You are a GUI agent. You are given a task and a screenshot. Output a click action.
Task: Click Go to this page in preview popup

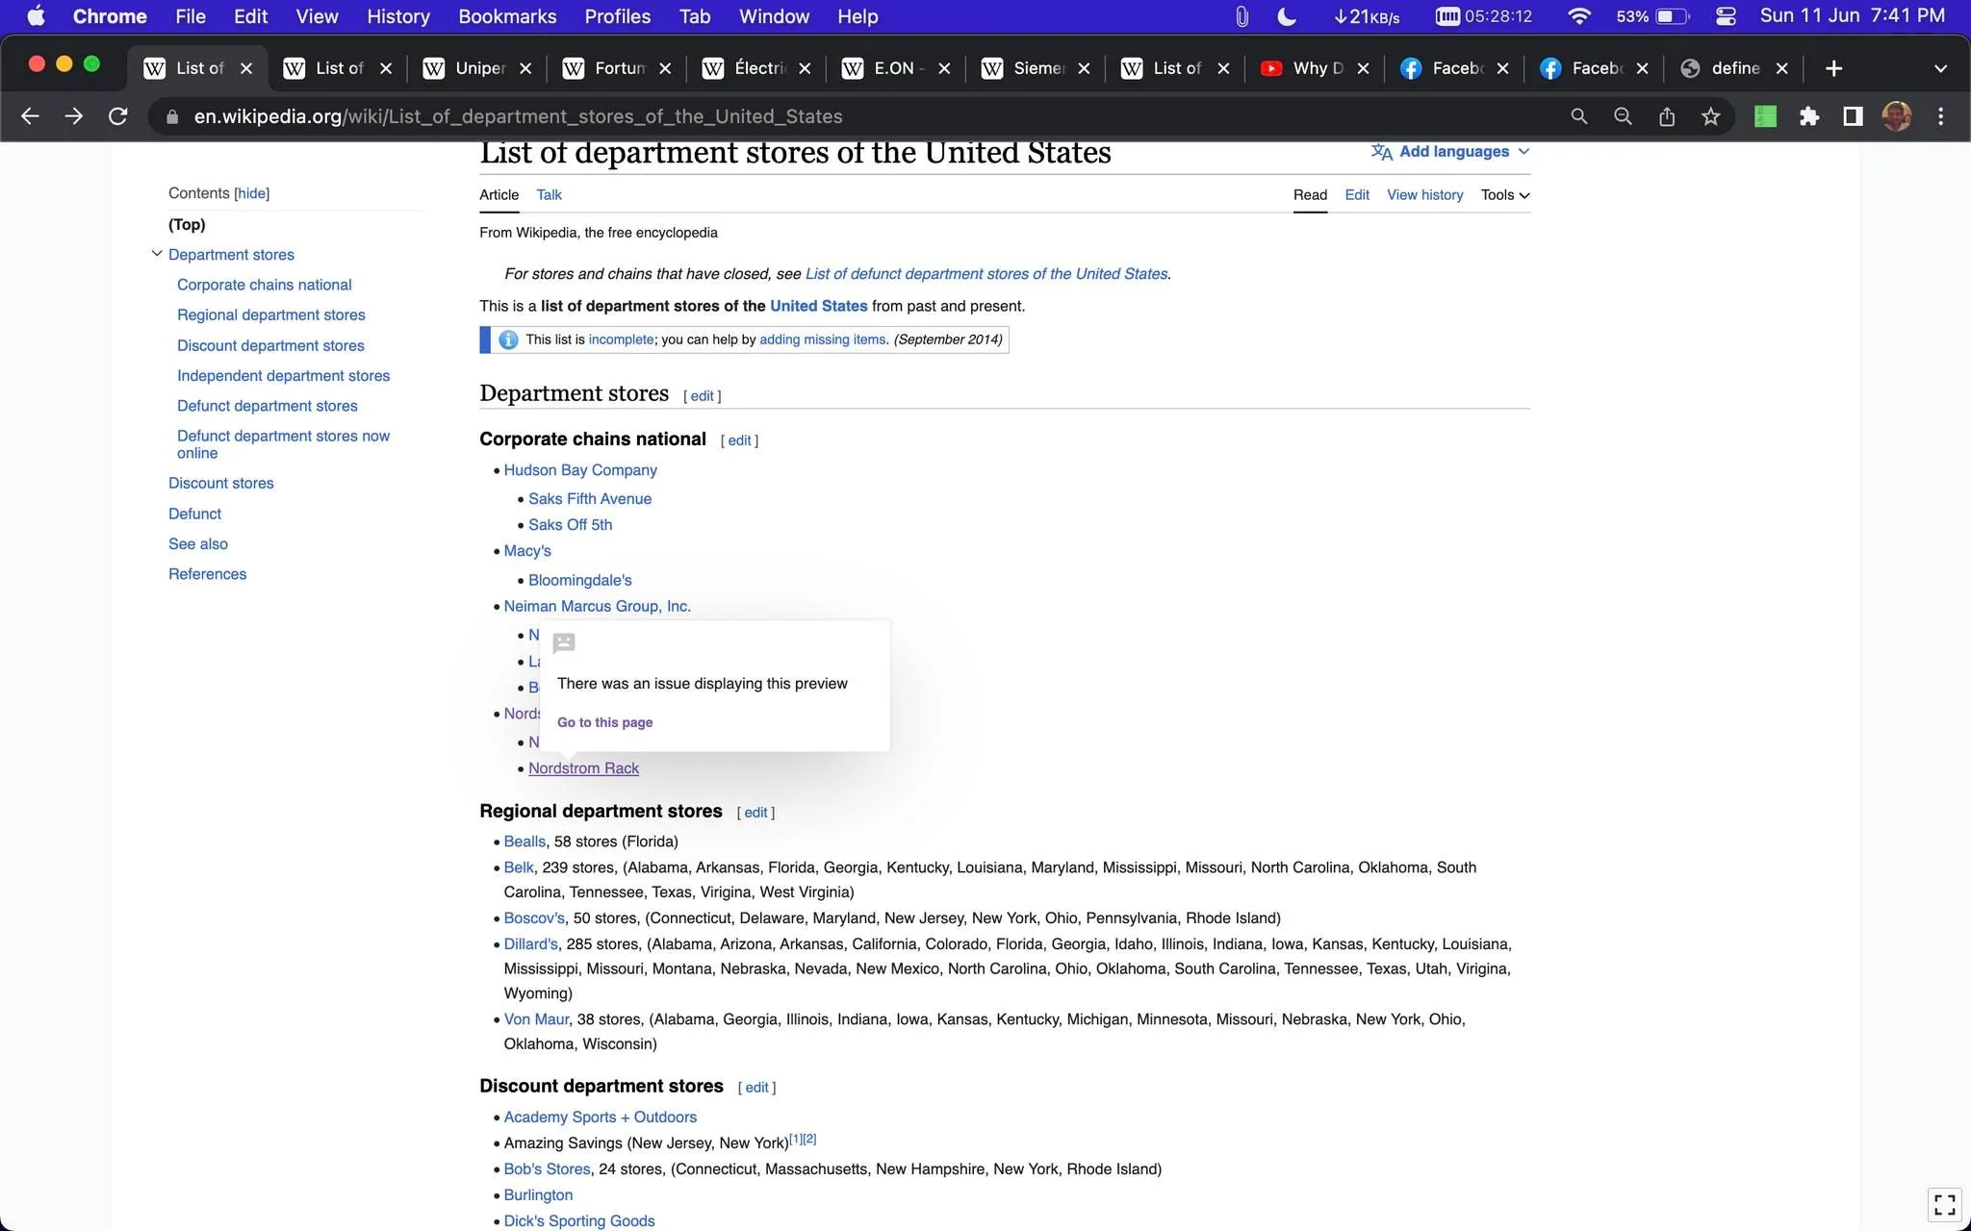[x=604, y=722]
